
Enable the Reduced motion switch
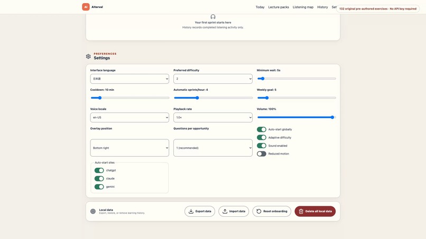pyautogui.click(x=262, y=154)
